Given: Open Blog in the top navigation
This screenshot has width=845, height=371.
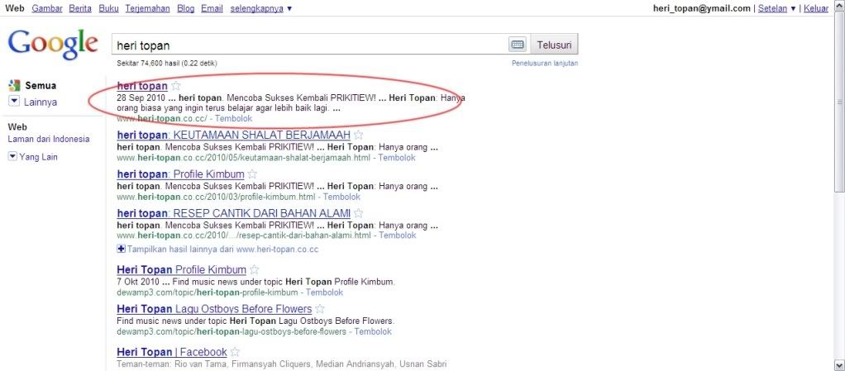Looking at the screenshot, I should click(x=186, y=8).
